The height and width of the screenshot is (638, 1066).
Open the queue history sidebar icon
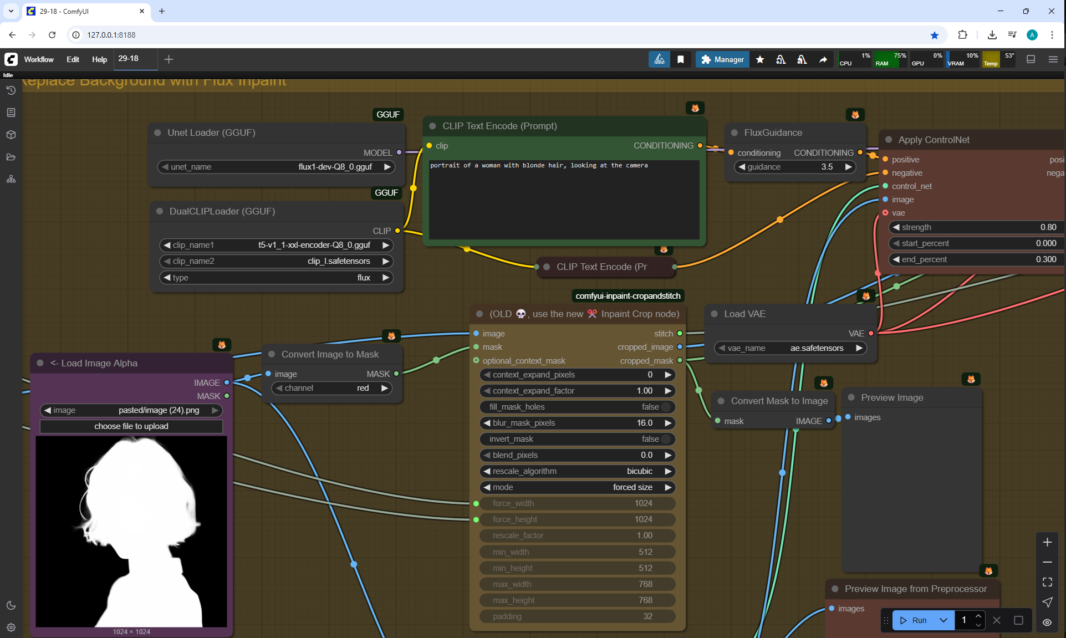pos(11,90)
